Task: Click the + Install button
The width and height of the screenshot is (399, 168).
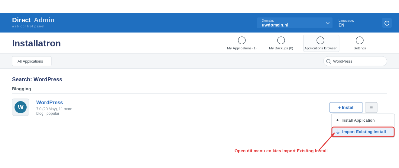Action: pyautogui.click(x=346, y=107)
